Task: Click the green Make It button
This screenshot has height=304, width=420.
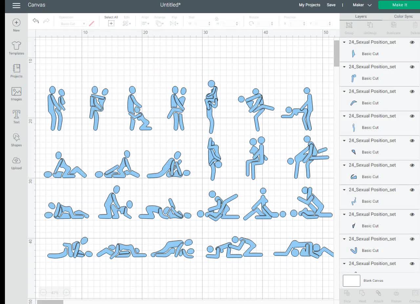Action: click(399, 5)
